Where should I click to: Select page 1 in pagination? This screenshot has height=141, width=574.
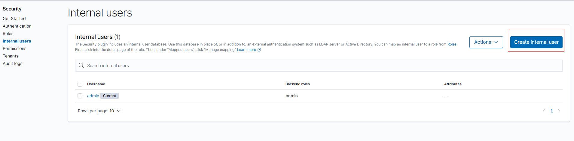pyautogui.click(x=551, y=111)
